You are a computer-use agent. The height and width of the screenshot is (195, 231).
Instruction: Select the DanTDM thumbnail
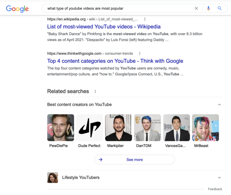(147, 128)
